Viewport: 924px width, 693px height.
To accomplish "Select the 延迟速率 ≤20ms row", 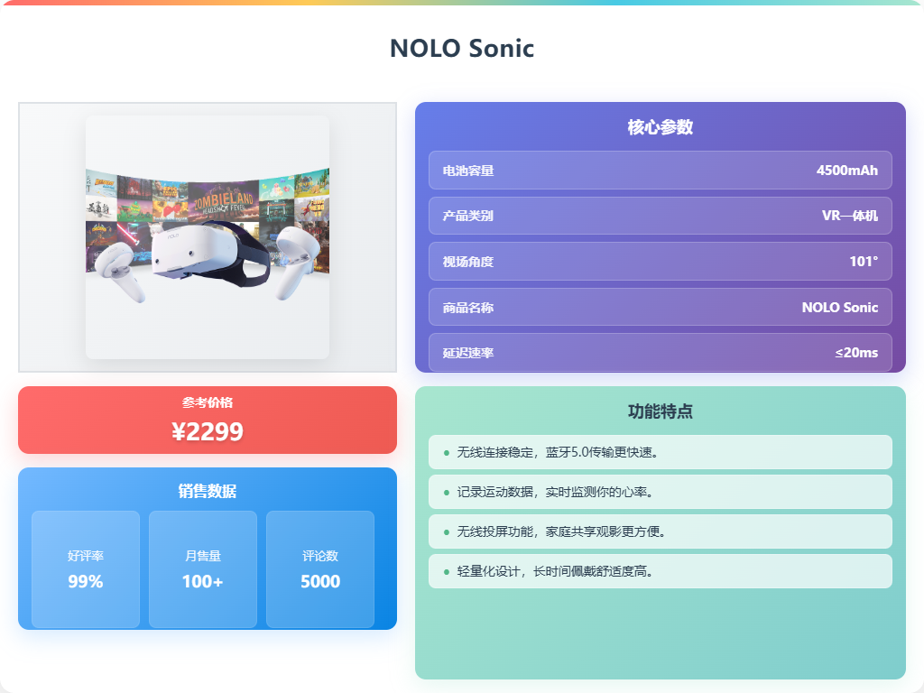I will (x=660, y=353).
